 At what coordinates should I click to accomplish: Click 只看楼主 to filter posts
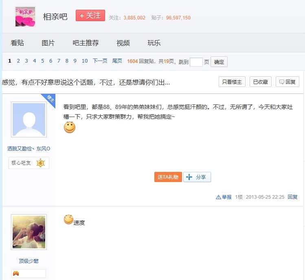click(232, 82)
